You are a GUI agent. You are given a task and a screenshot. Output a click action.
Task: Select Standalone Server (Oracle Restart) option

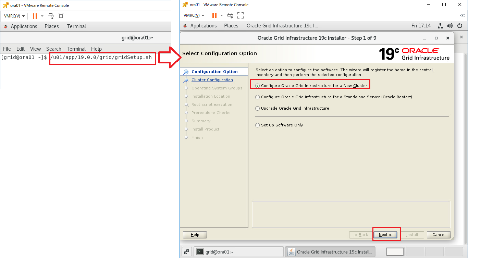coord(334,97)
